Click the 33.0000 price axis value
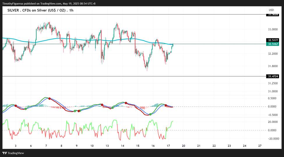 [x=273, y=29]
